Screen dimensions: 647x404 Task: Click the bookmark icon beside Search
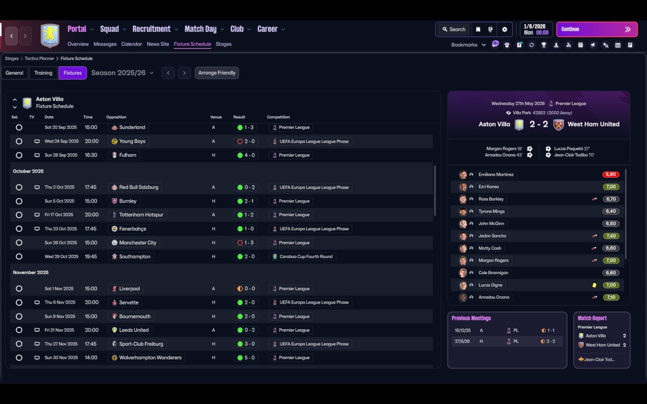(478, 29)
